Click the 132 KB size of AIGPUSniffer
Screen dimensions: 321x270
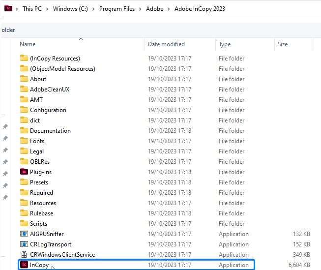[301, 234]
